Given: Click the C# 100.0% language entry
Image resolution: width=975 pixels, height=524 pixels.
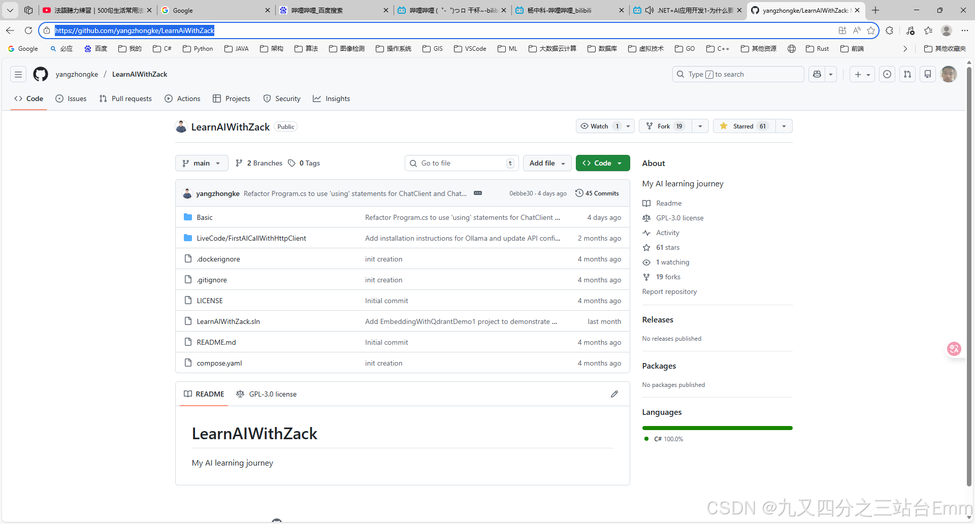Looking at the screenshot, I should (664, 439).
